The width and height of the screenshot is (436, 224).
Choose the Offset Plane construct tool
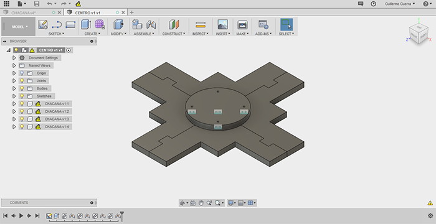click(x=174, y=24)
